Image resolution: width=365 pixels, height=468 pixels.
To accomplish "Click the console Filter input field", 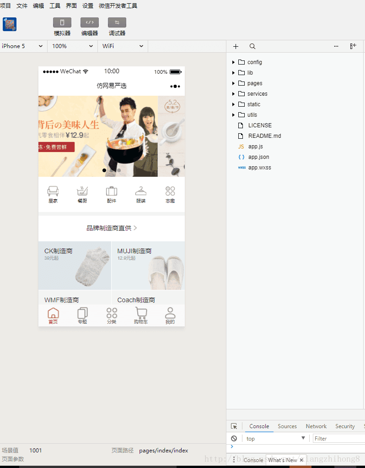I will coord(339,438).
